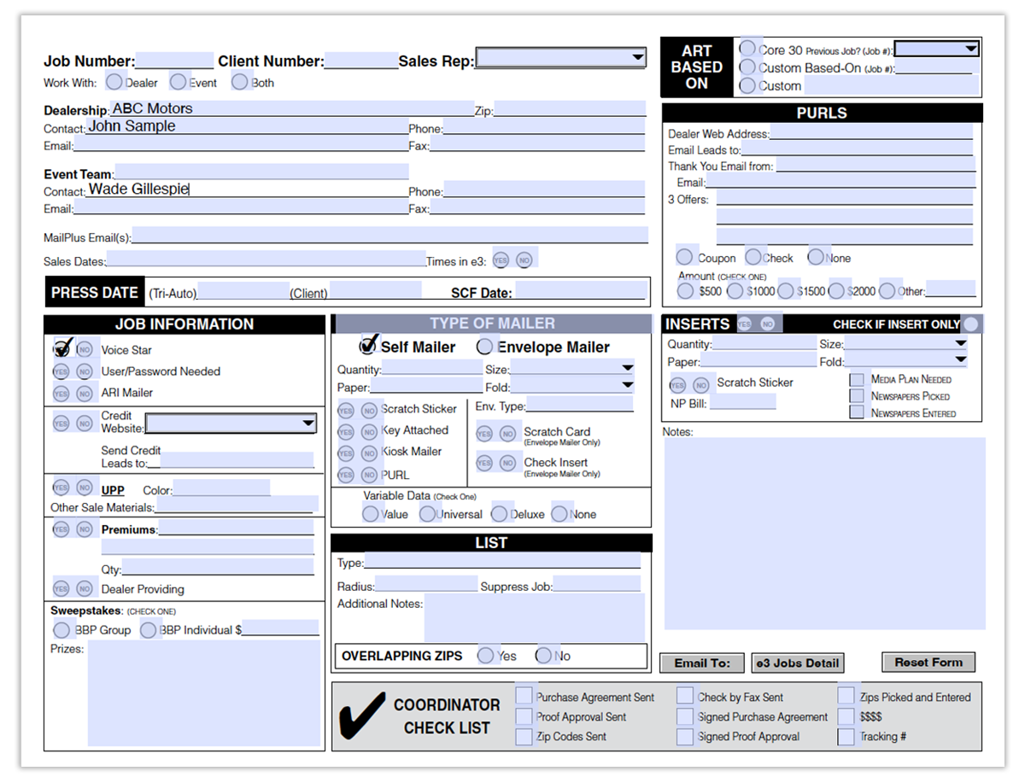
Task: Select None under Variable Data
Action: pyautogui.click(x=559, y=514)
